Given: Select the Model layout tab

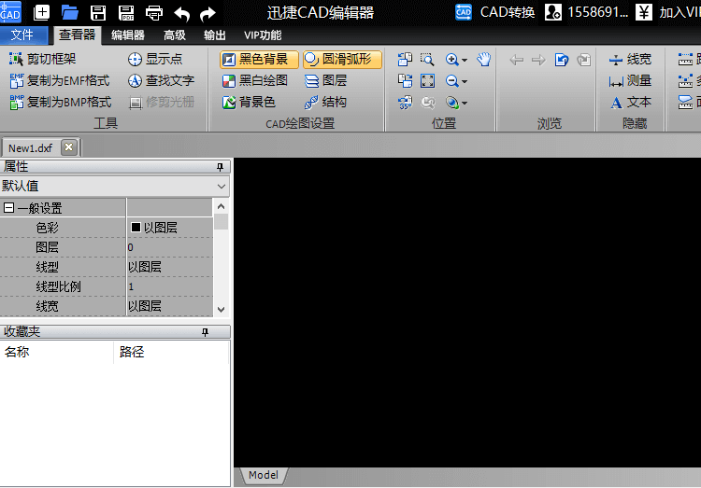Looking at the screenshot, I should pos(264,475).
